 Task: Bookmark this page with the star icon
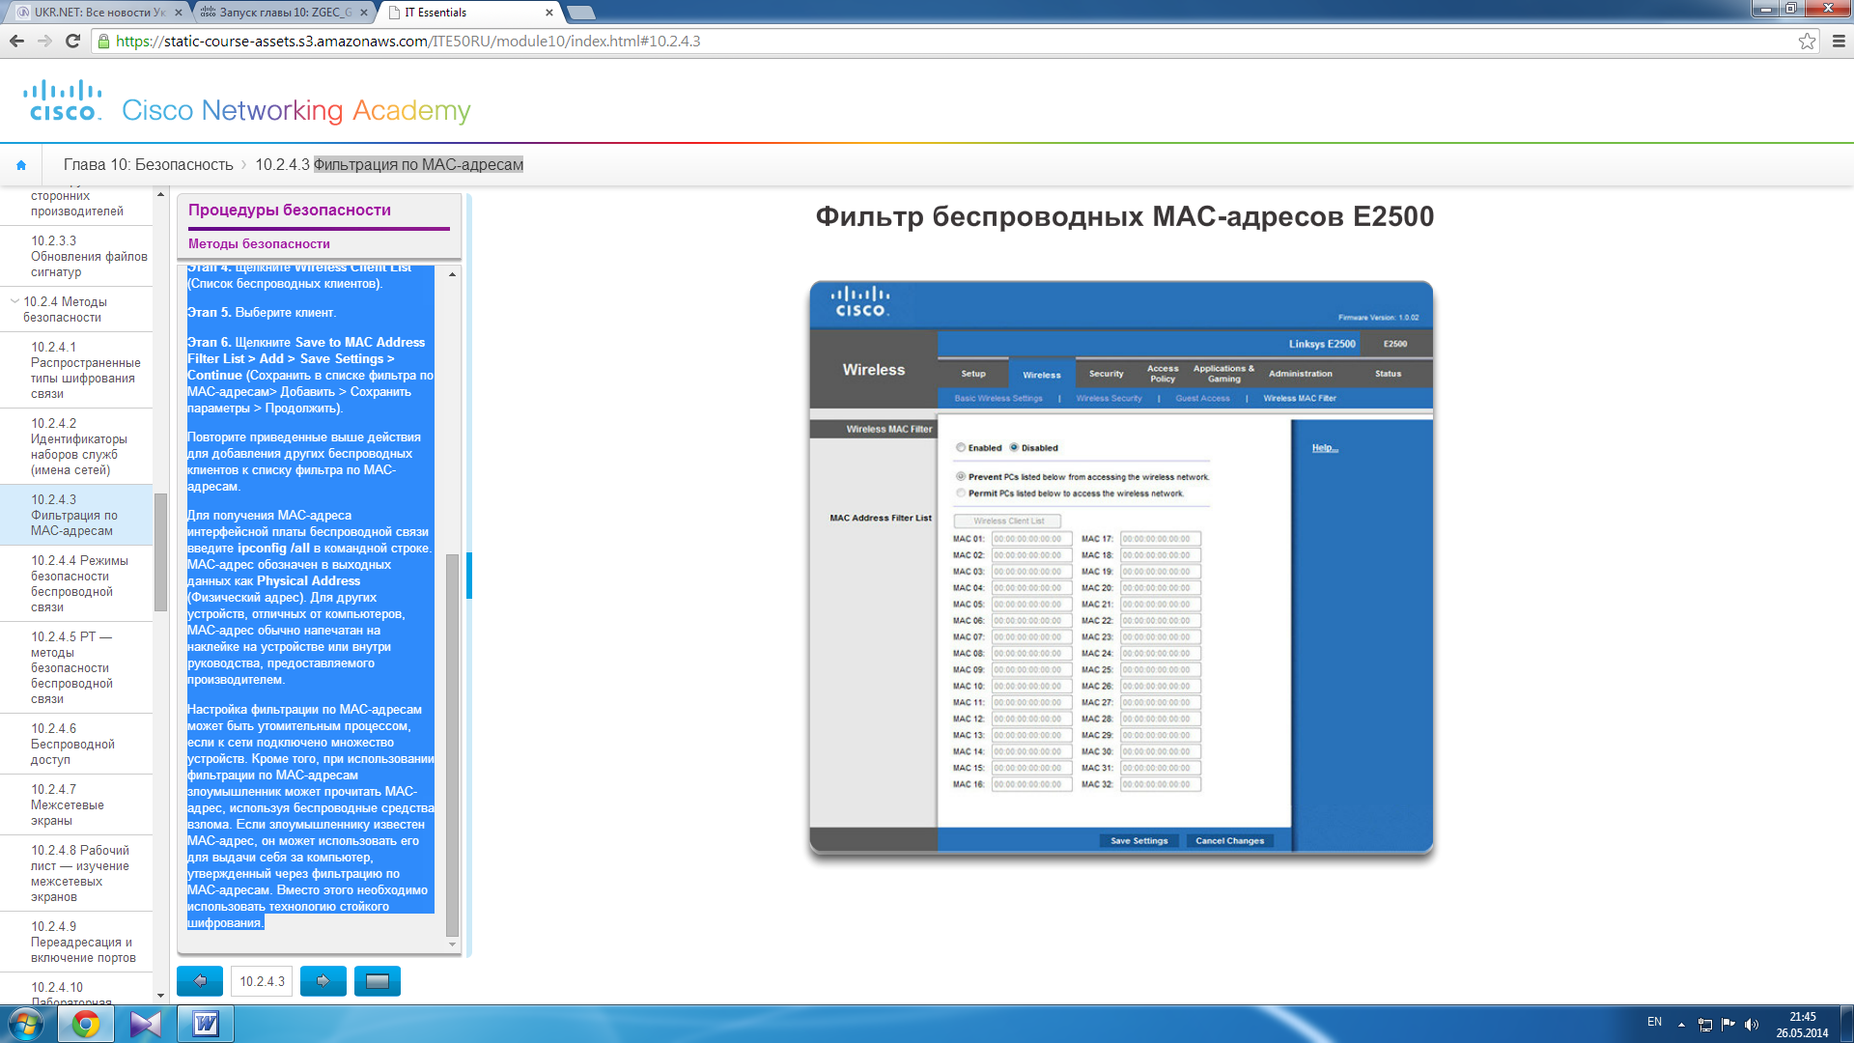pyautogui.click(x=1807, y=41)
